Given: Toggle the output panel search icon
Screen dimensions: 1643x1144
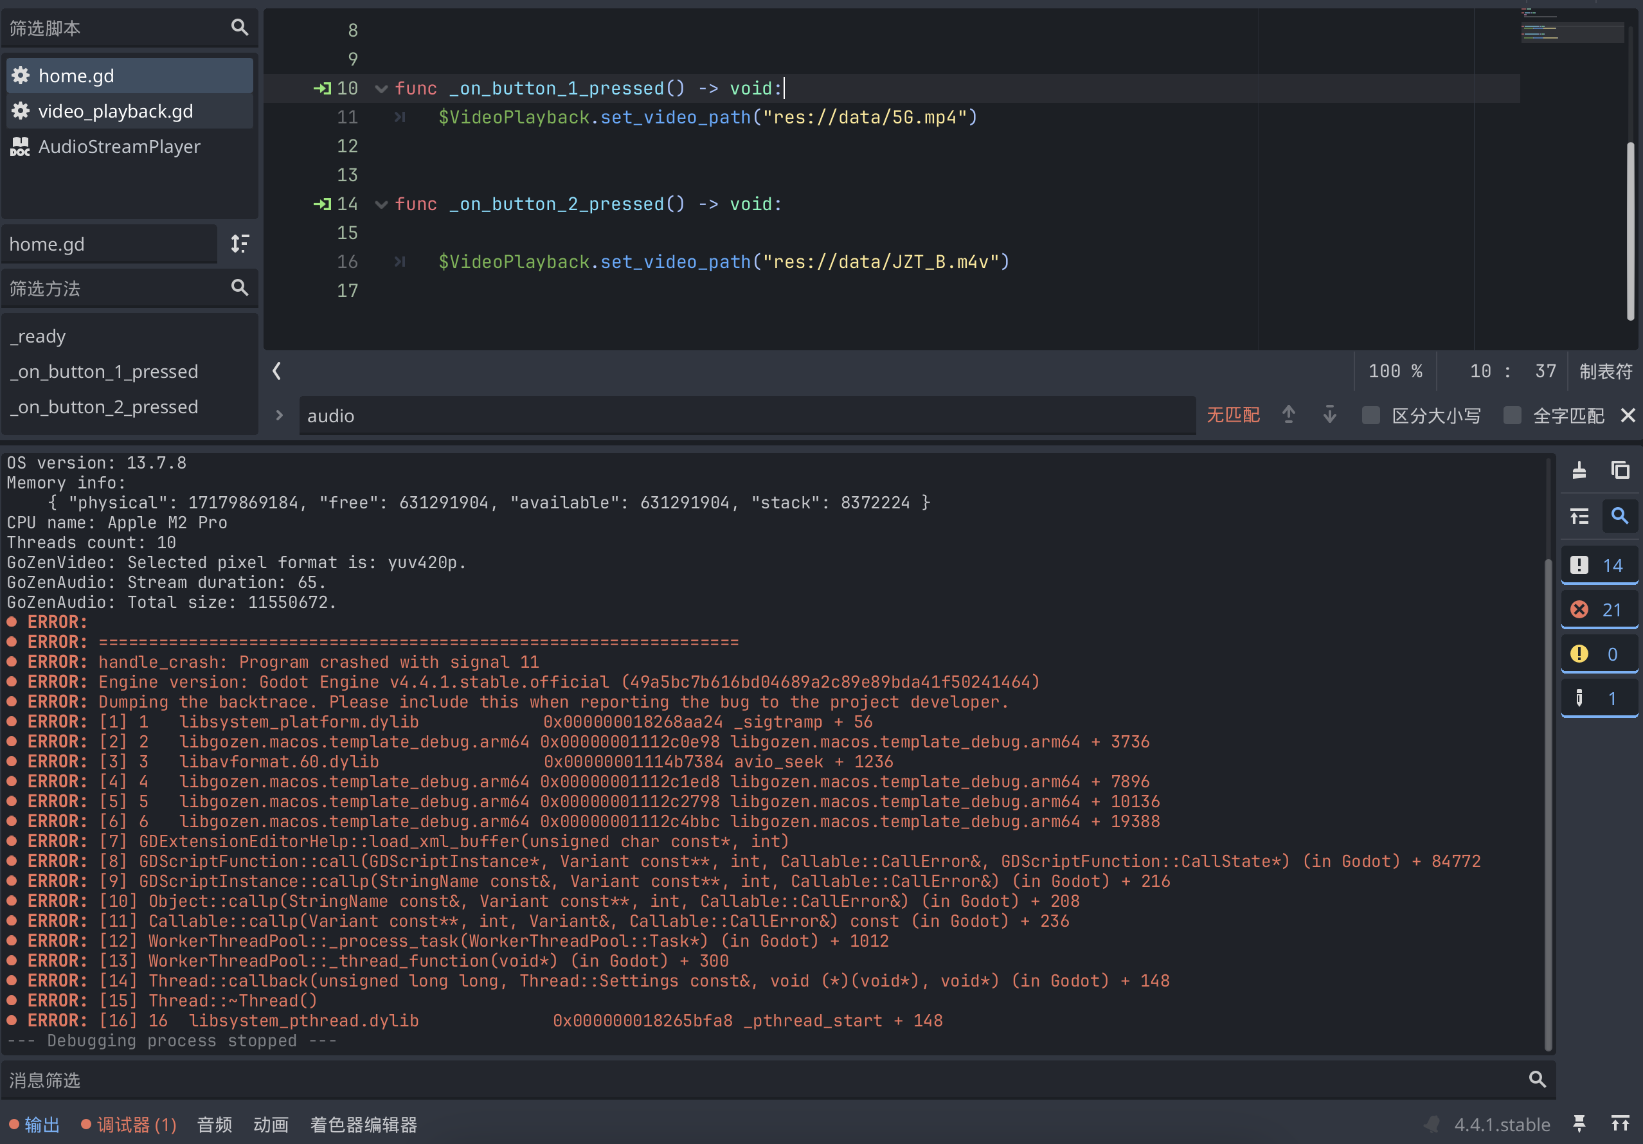Looking at the screenshot, I should click(1619, 516).
